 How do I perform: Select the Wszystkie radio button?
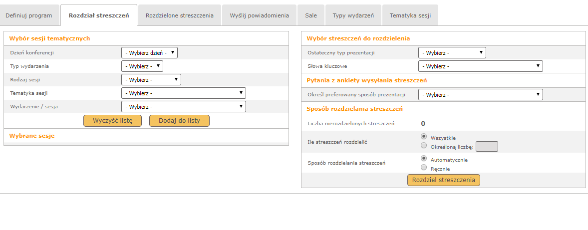(424, 136)
